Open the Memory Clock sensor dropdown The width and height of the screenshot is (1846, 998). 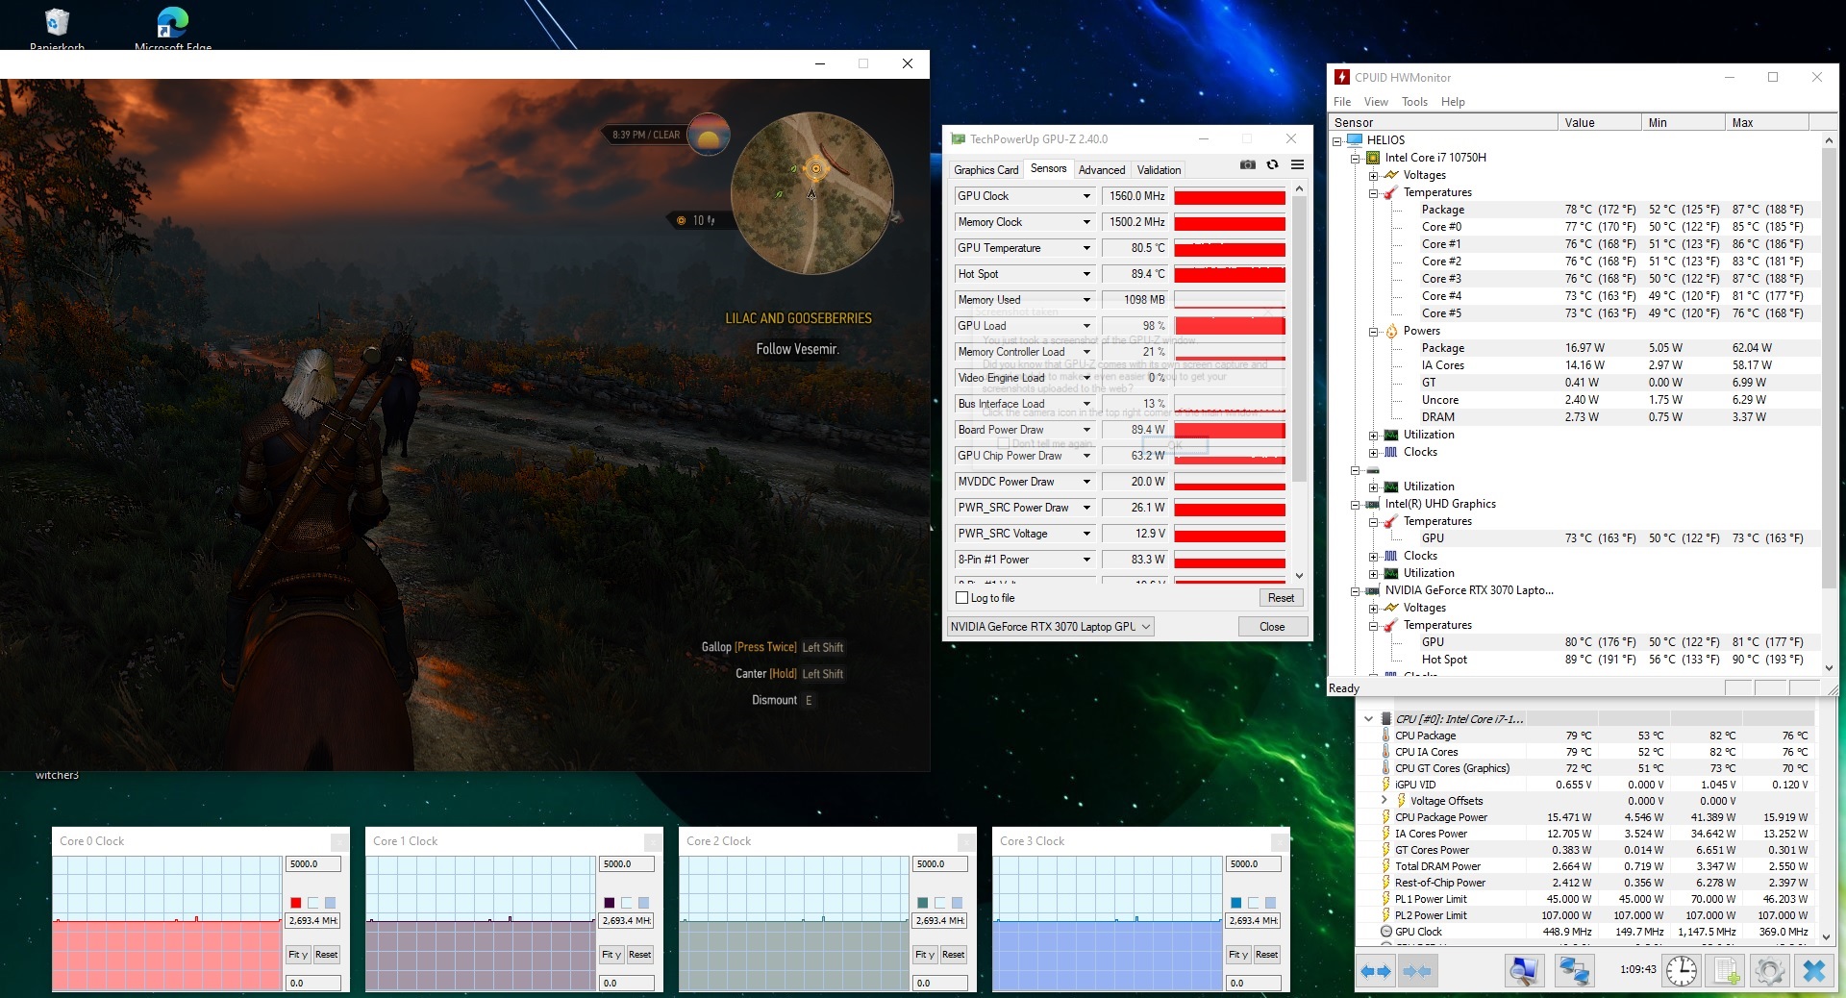[x=1086, y=222]
